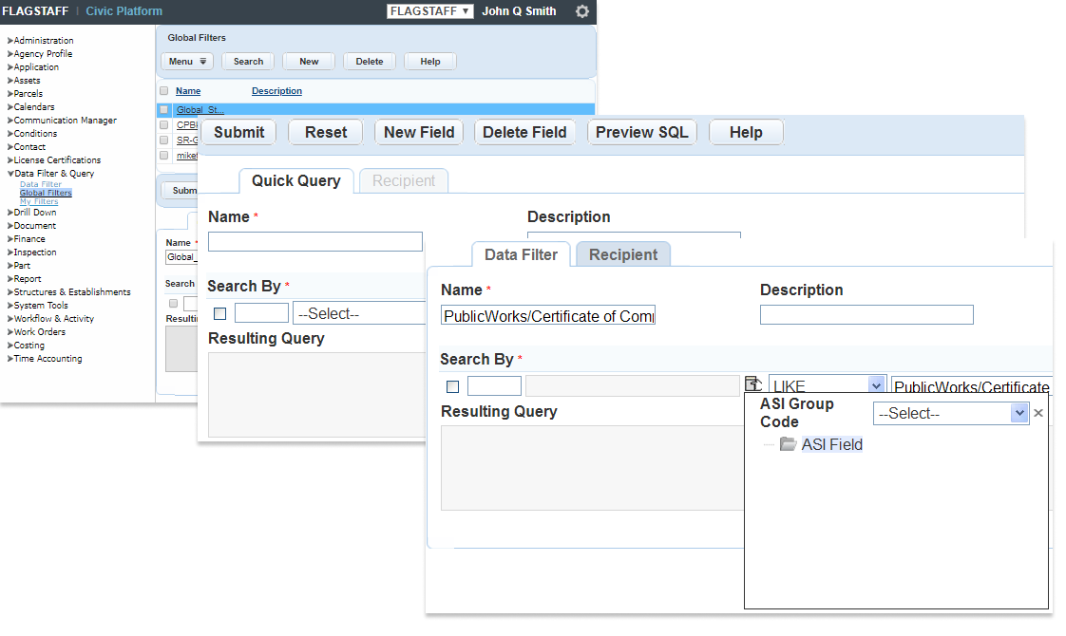Click the ASI field picker icon
The image size is (1066, 636).
point(753,384)
